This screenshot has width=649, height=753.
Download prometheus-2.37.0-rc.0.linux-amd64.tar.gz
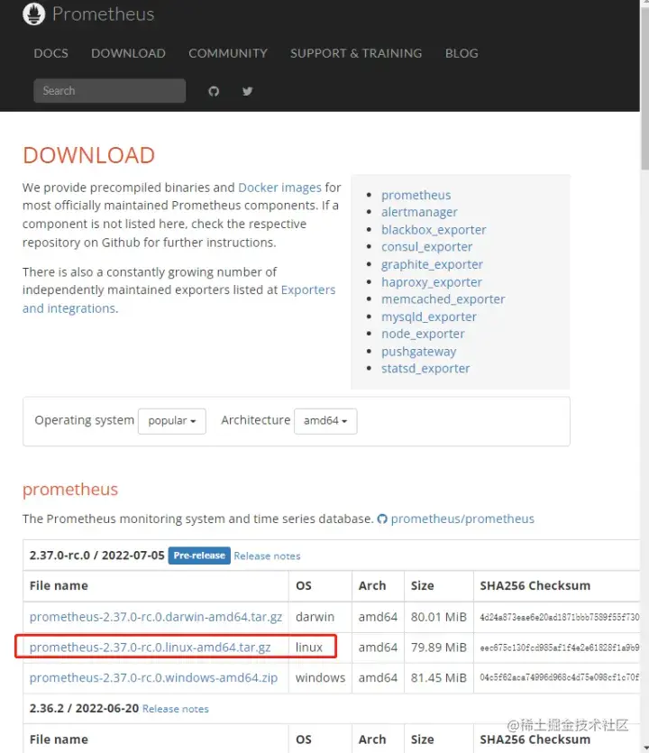point(150,647)
